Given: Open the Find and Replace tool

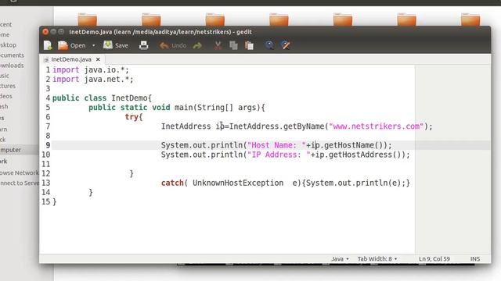Looking at the screenshot, I should click(285, 45).
